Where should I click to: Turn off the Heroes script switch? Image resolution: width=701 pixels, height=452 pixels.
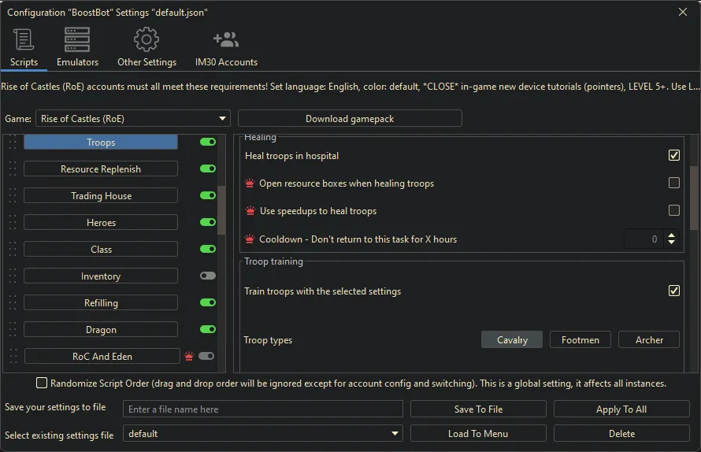coord(208,222)
